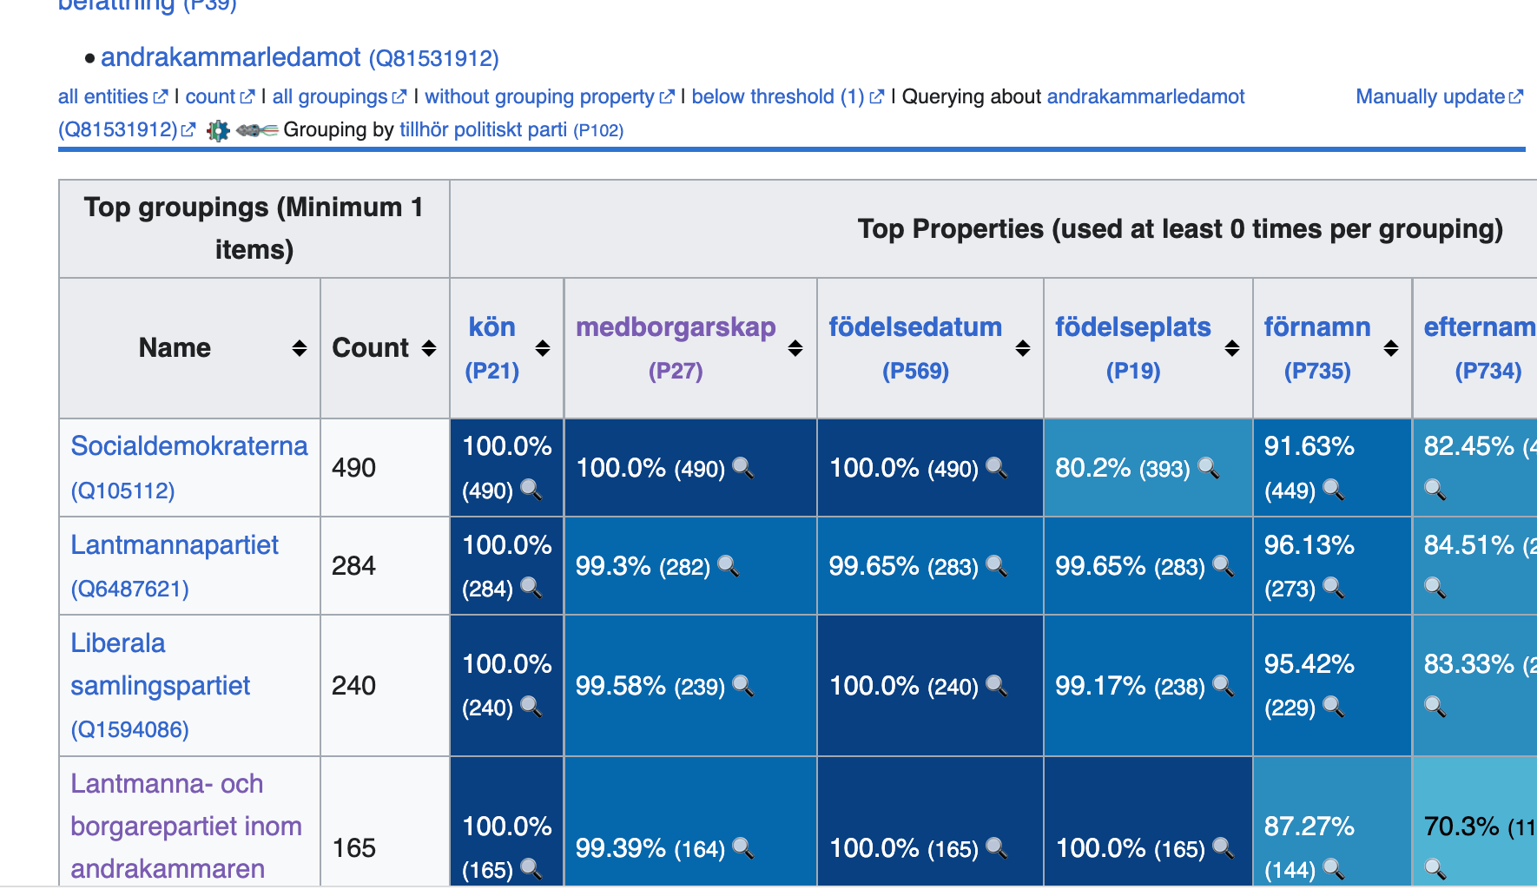Image resolution: width=1537 pixels, height=896 pixels.
Task: Click magnifier beside 99.39% (164) medborgarskap
Action: point(743,847)
